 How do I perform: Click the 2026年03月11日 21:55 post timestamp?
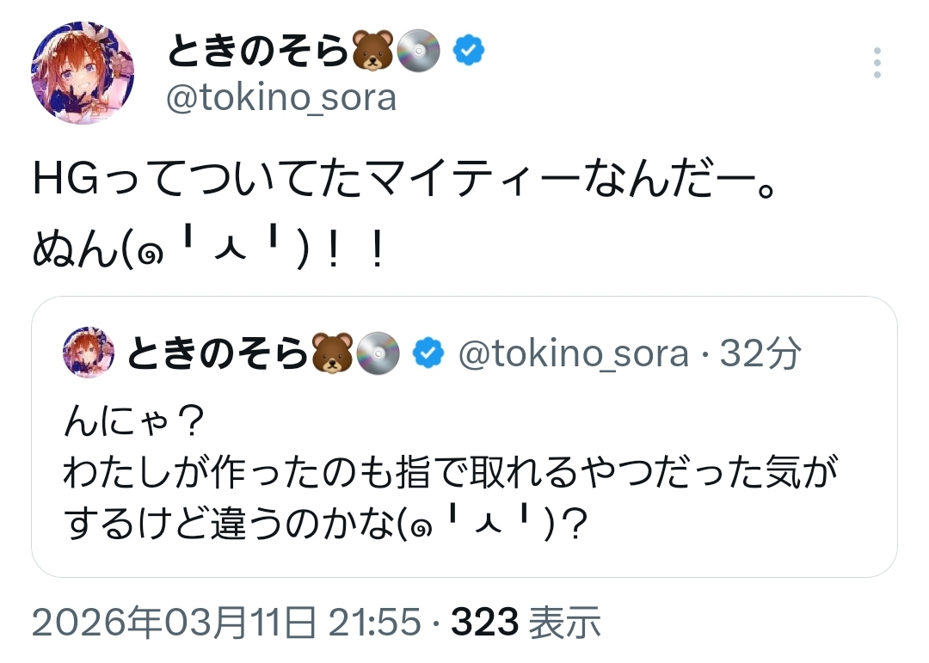pyautogui.click(x=226, y=623)
